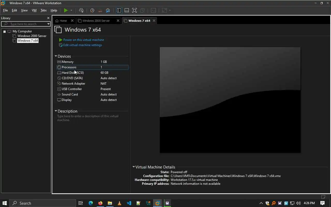The height and width of the screenshot is (207, 331).
Task: Click the Processors device row
Action: [x=92, y=67]
